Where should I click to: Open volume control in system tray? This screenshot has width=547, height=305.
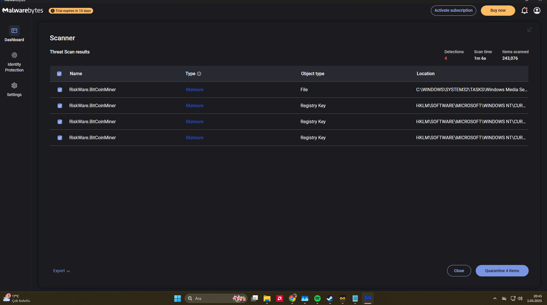click(x=520, y=298)
